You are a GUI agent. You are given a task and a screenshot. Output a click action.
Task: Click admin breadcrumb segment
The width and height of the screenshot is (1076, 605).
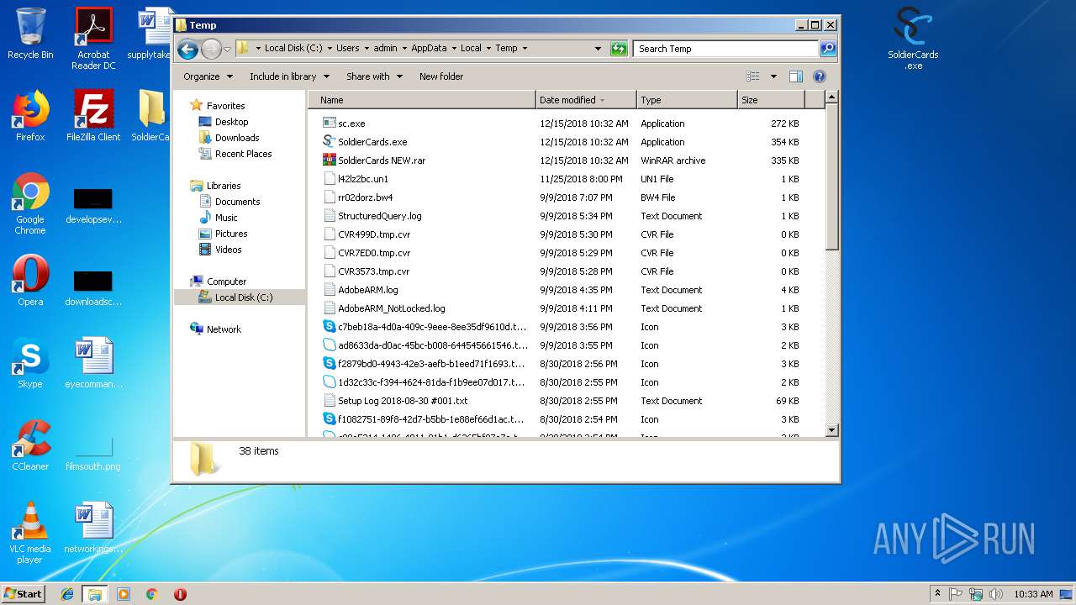[385, 49]
